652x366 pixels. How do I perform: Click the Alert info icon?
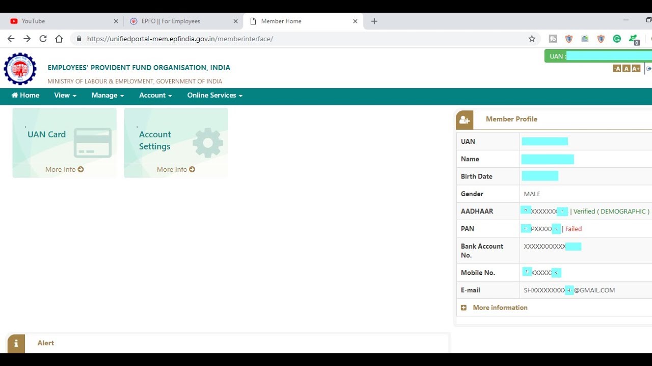coord(16,344)
